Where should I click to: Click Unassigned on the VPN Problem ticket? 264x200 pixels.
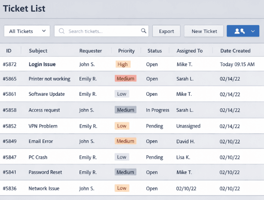pos(189,126)
